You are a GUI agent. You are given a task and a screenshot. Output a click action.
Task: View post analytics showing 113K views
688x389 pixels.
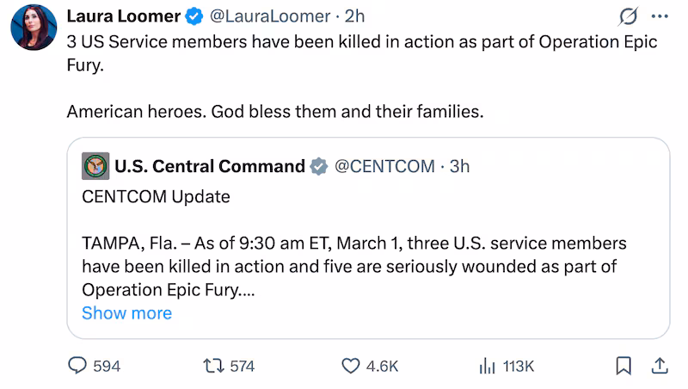pos(487,366)
